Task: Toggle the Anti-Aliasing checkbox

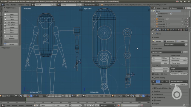Action: pos(155,78)
